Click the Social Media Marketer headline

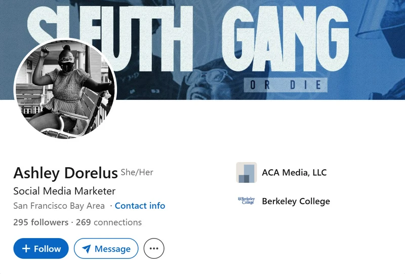[x=64, y=191]
